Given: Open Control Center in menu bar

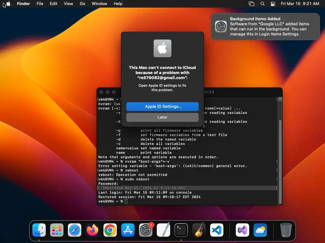Looking at the screenshot, I should 273,4.
